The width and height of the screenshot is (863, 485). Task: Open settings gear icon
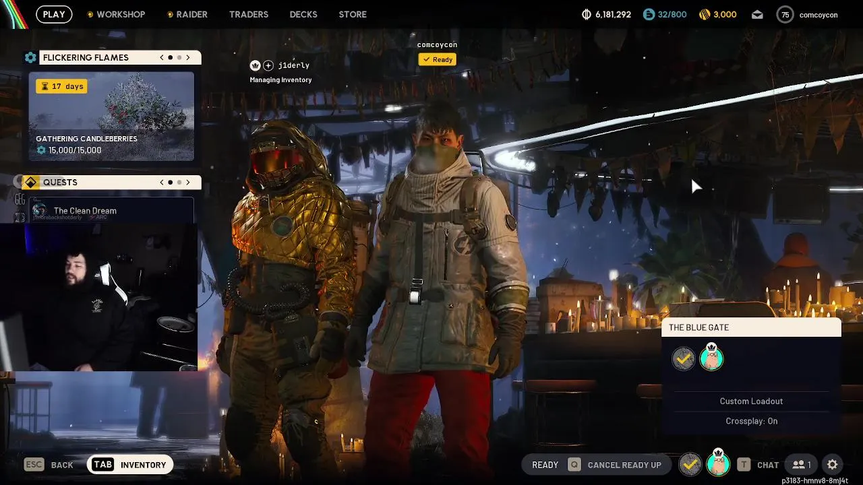(833, 465)
